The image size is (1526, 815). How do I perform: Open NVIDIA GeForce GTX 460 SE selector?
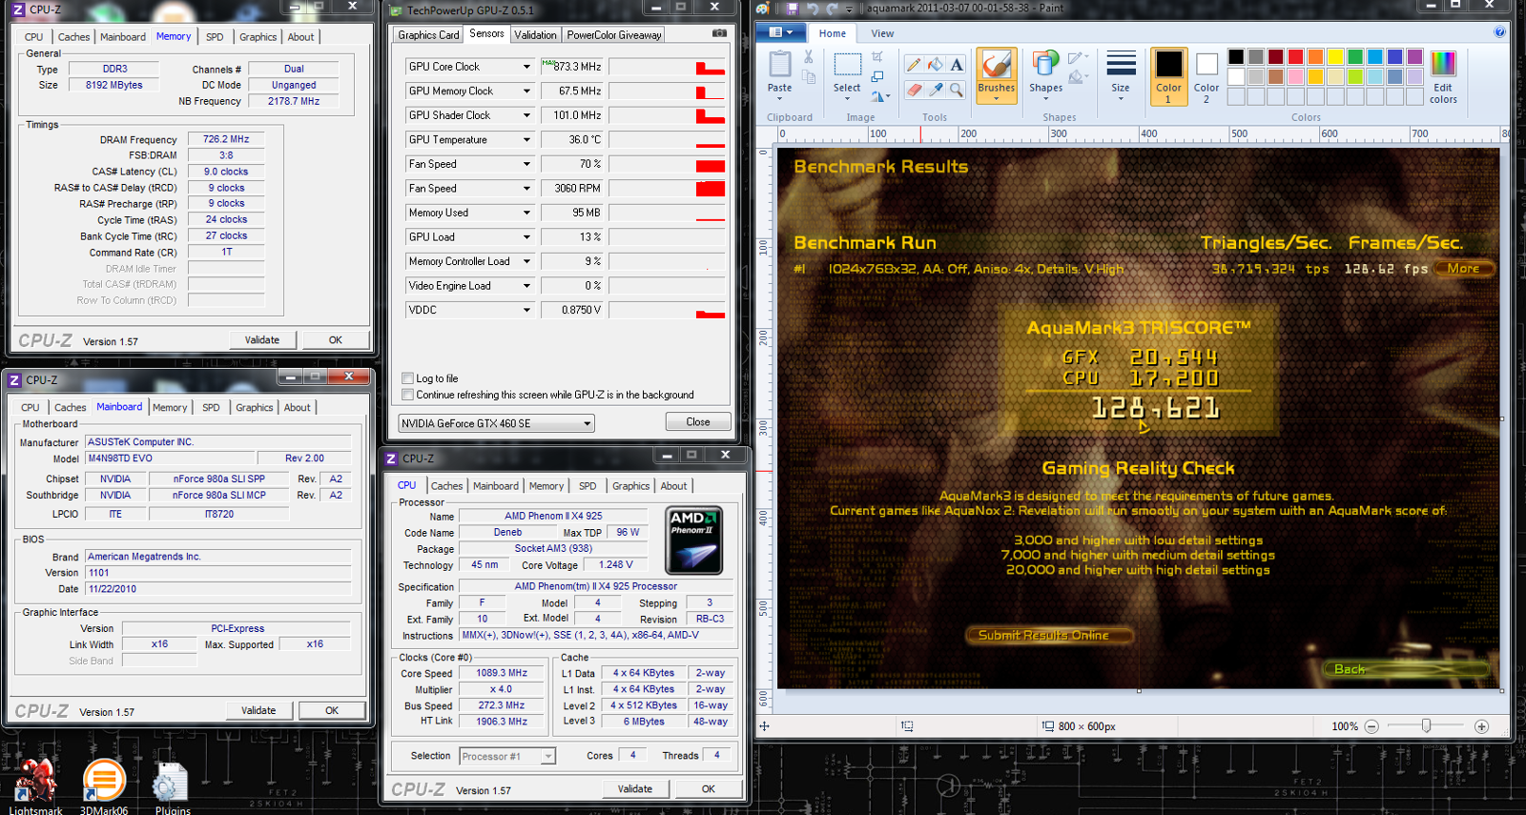pyautogui.click(x=496, y=423)
